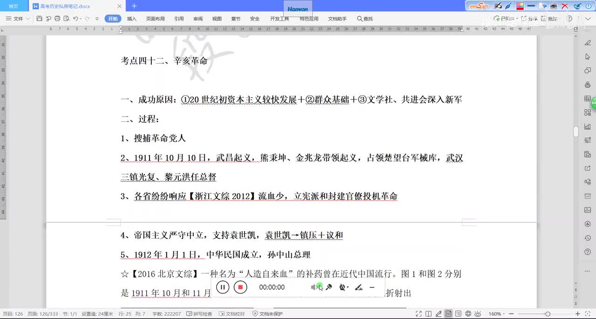Viewport: 596px width, 319px height.
Task: Click the right sidebar image icon
Action: (x=587, y=210)
